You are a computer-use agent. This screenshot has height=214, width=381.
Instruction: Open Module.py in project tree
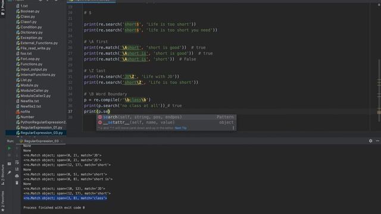(x=29, y=85)
